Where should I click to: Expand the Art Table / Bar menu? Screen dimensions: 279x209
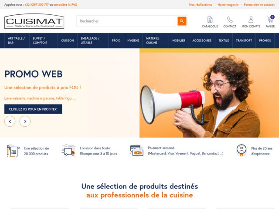pyautogui.click(x=17, y=40)
